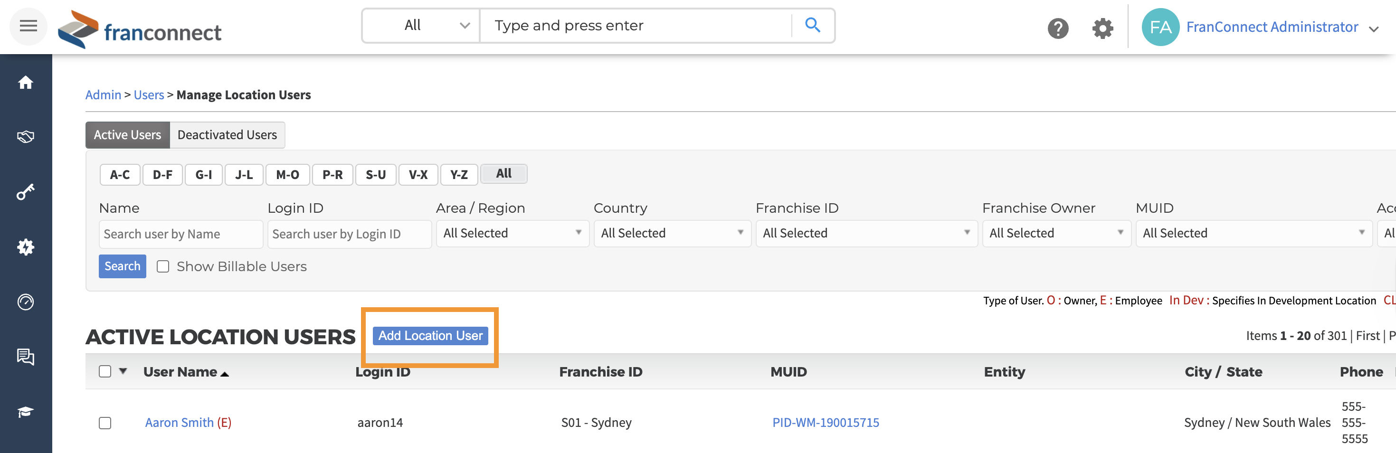Viewport: 1396px width, 453px height.
Task: Open the chat messages sidebar icon
Action: pos(26,357)
